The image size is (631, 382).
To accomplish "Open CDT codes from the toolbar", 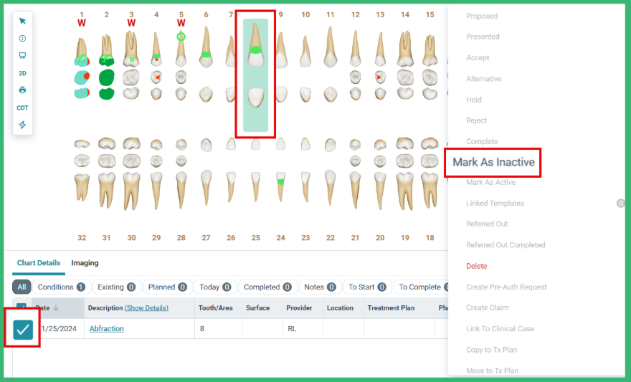I will coord(22,108).
